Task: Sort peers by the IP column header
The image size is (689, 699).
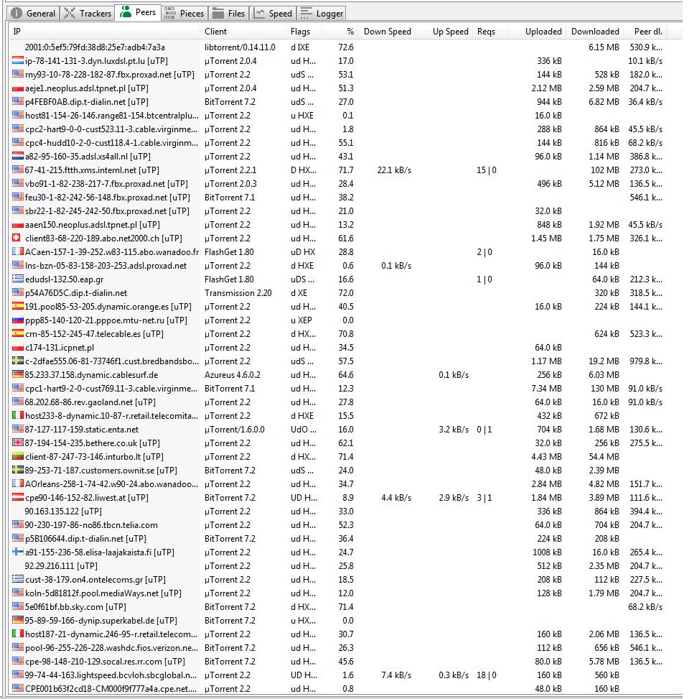Action: click(x=105, y=31)
